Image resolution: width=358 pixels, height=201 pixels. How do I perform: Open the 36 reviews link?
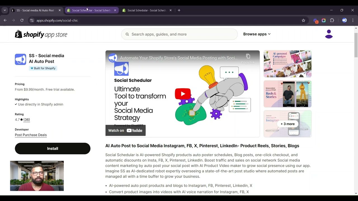coord(27,119)
